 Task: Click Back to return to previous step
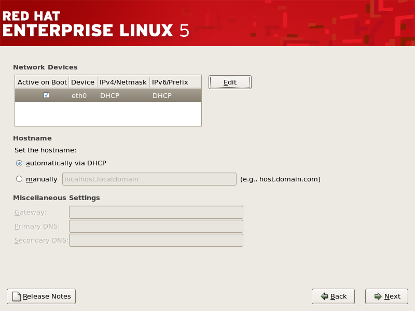point(333,296)
